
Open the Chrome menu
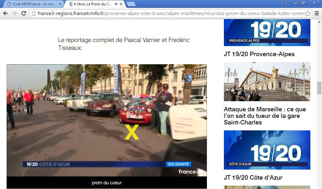tap(317, 13)
